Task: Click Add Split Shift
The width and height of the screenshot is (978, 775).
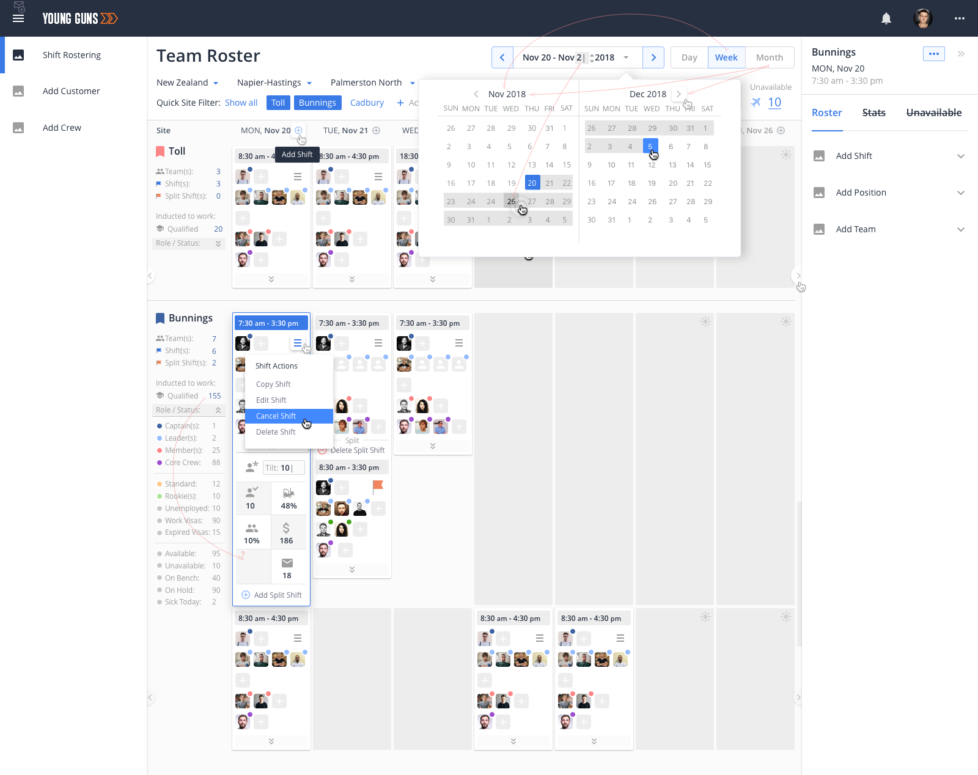Action: tap(271, 595)
